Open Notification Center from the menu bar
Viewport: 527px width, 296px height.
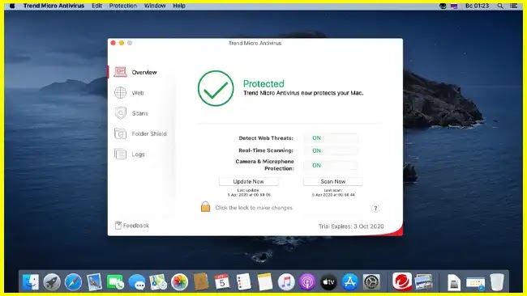(513, 6)
